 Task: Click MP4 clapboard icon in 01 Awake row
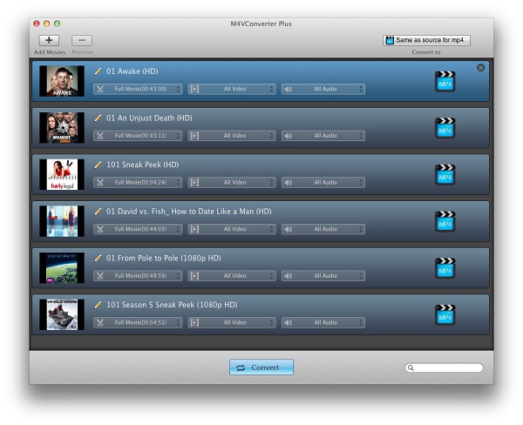(445, 81)
